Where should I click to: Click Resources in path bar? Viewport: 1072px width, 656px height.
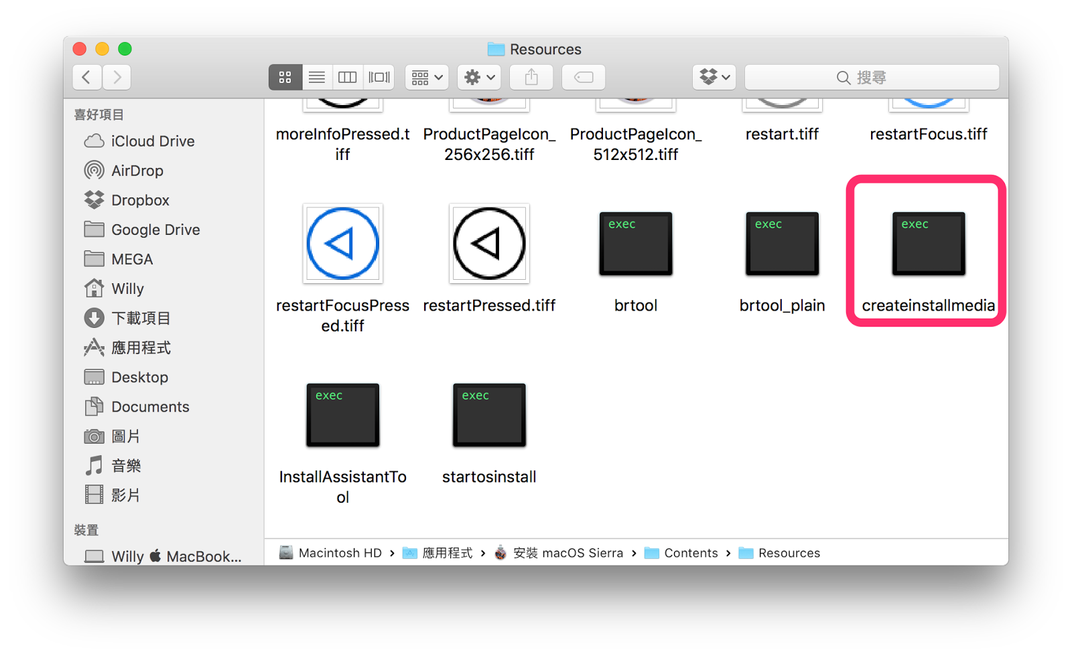[x=779, y=553]
